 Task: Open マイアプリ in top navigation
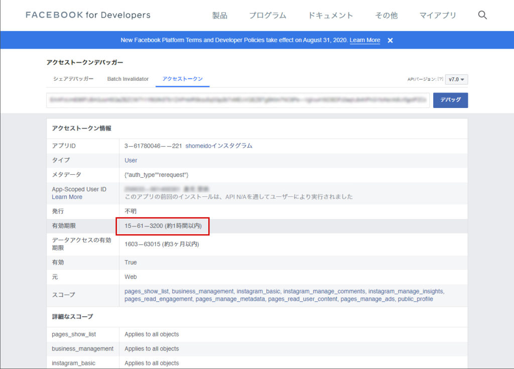(x=438, y=16)
